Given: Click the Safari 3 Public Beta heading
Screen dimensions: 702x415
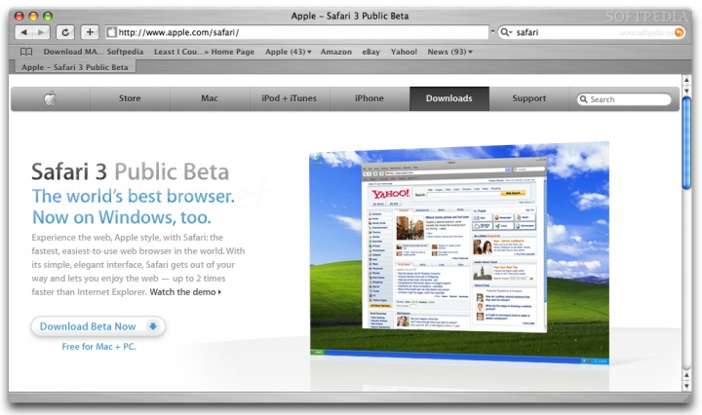Looking at the screenshot, I should pyautogui.click(x=131, y=171).
